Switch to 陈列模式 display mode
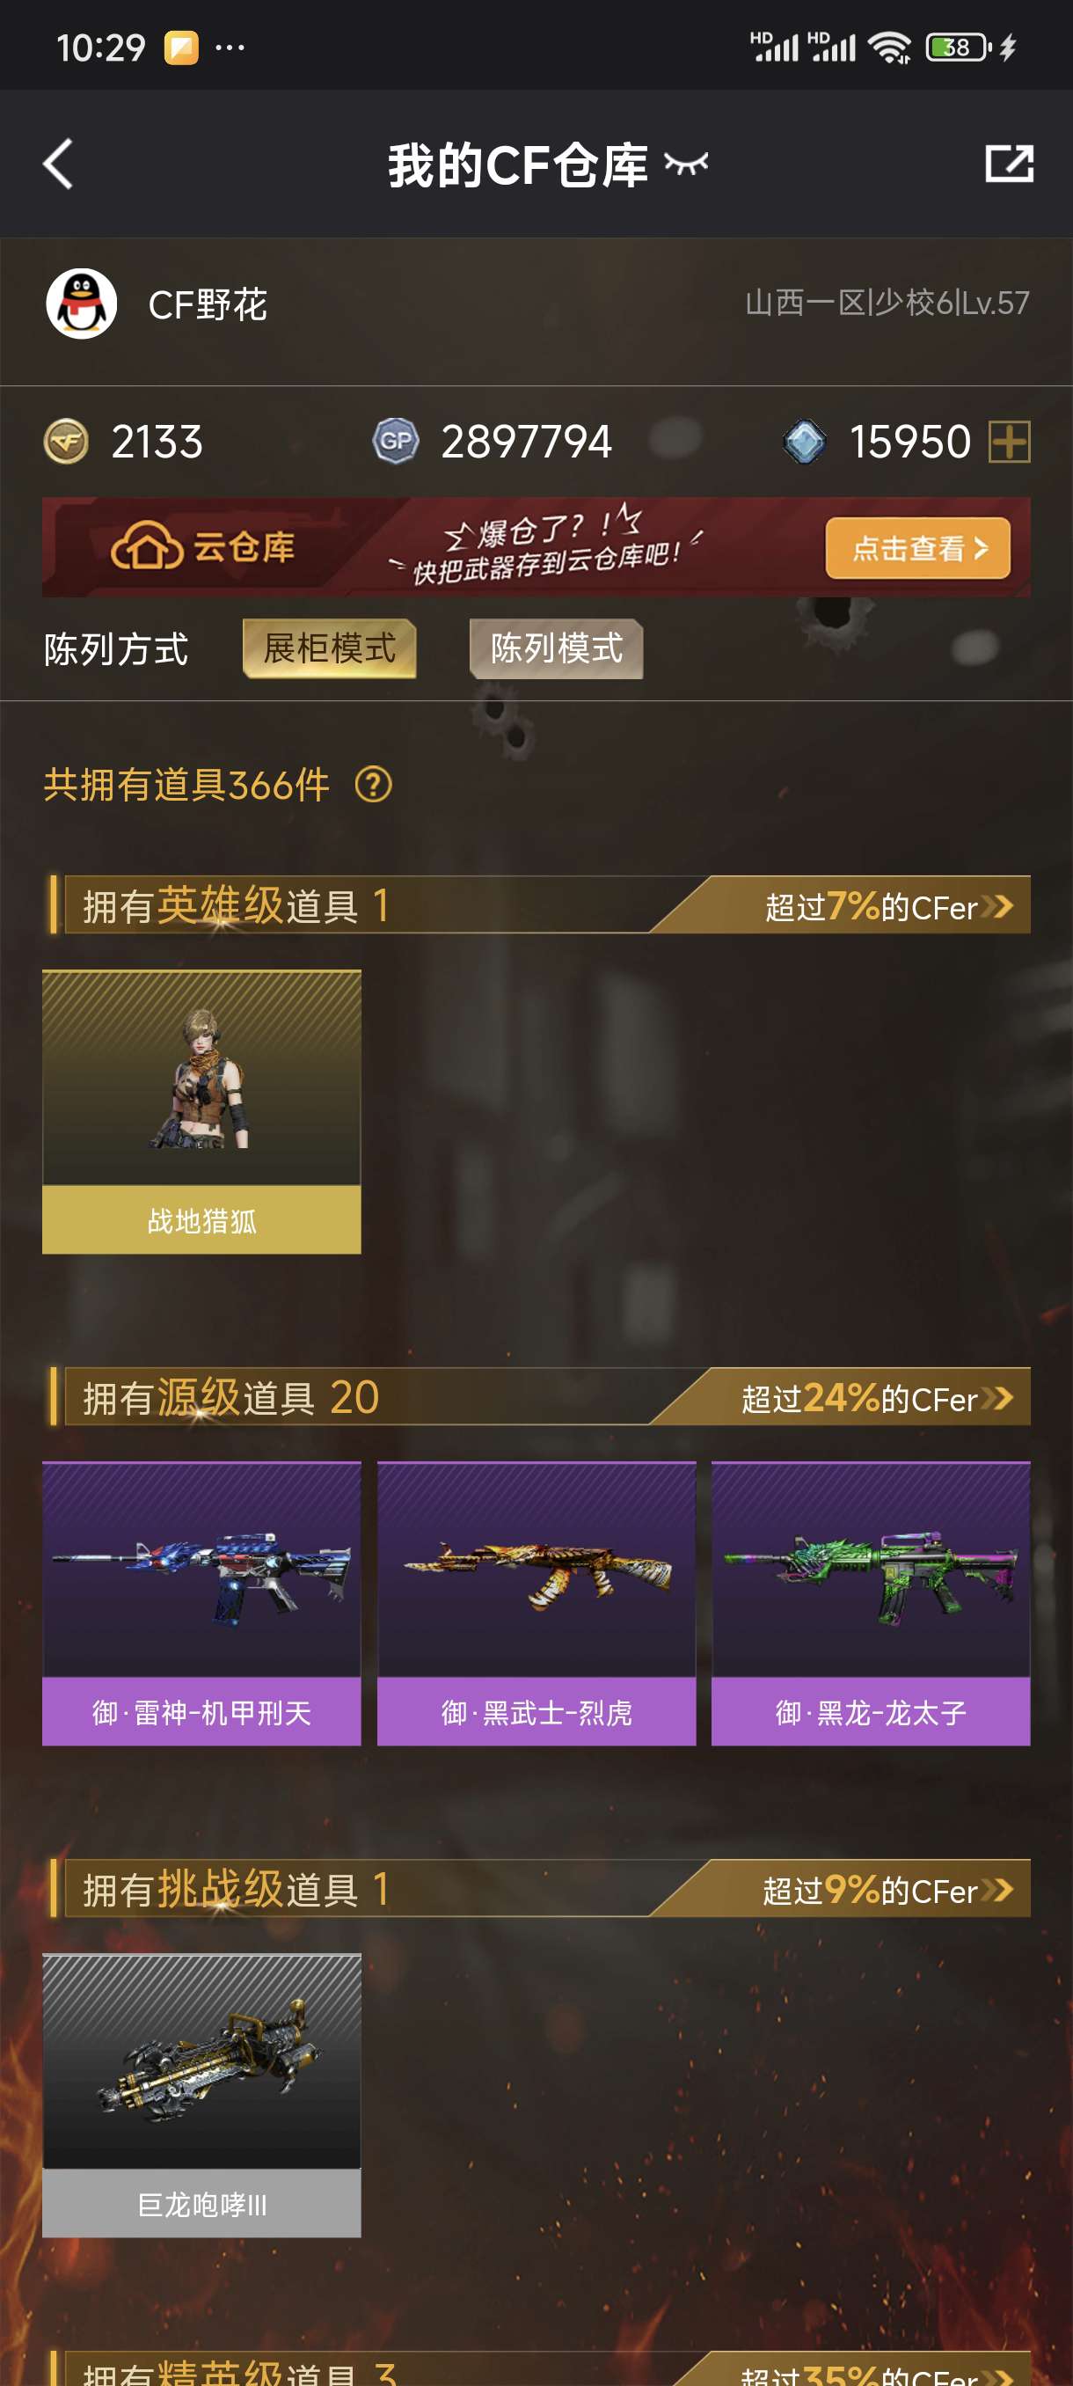The image size is (1073, 2386). click(x=557, y=648)
